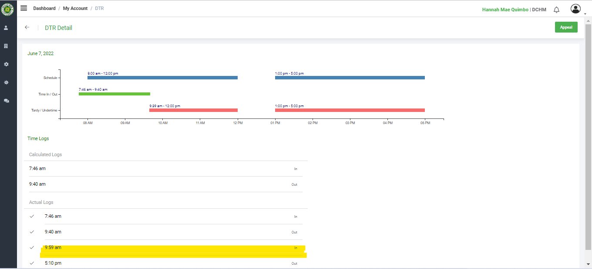This screenshot has height=269, width=592.
Task: Go back using the left arrow
Action: 27,27
